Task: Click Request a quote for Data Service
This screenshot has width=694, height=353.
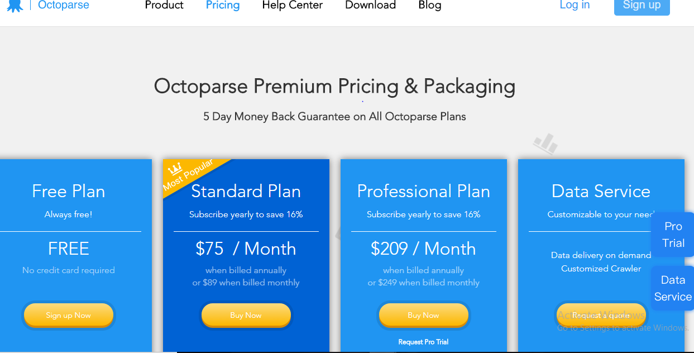Action: (601, 315)
